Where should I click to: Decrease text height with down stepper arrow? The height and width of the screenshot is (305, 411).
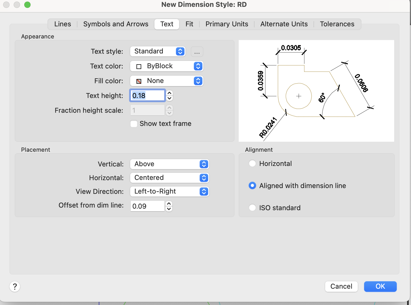coord(169,98)
